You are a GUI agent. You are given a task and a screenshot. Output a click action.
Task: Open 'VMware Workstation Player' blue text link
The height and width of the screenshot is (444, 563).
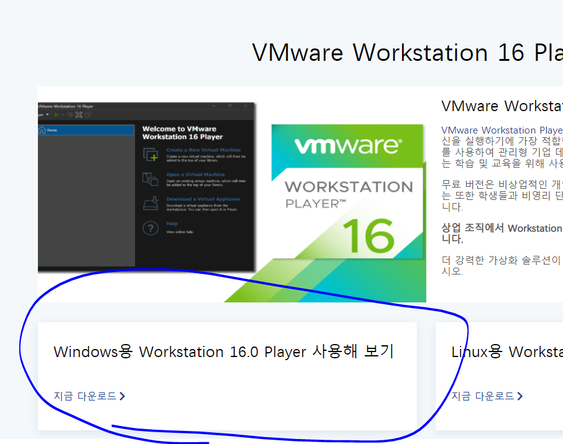(502, 130)
